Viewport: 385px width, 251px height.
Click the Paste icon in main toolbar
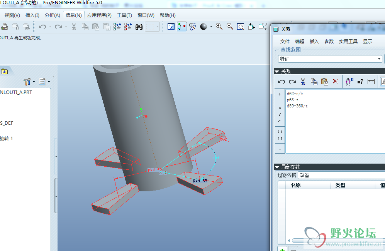coord(96,27)
